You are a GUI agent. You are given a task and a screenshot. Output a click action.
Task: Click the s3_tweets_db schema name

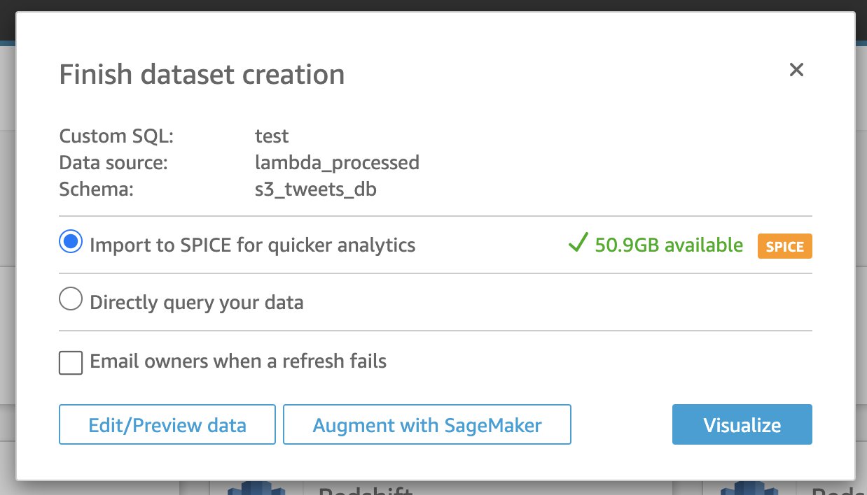tap(316, 189)
